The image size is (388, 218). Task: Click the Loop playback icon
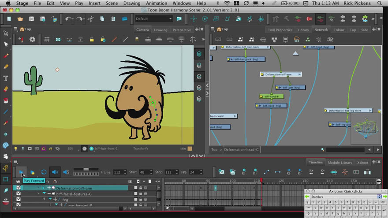click(x=44, y=172)
